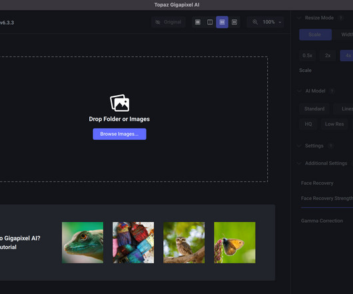Open the colorful paintbrushes sample image
The height and width of the screenshot is (294, 353).
[x=133, y=243]
